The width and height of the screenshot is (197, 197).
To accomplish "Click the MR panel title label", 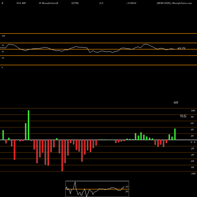I will pos(176,102).
